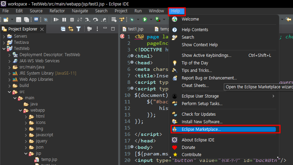293x165 pixels.
Task: Toggle code folding at line 4 html
Action: [132, 56]
